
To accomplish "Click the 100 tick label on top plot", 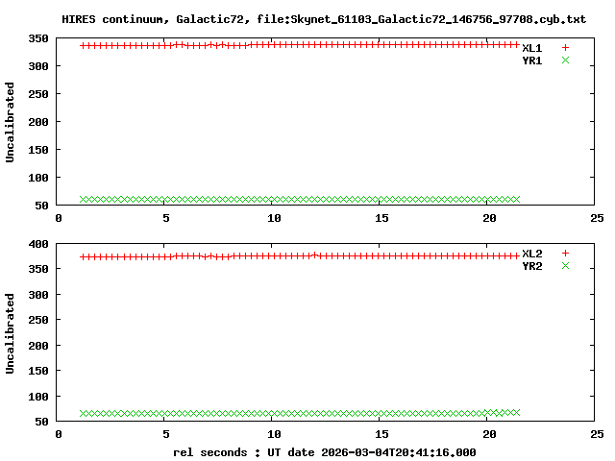I will click(38, 178).
